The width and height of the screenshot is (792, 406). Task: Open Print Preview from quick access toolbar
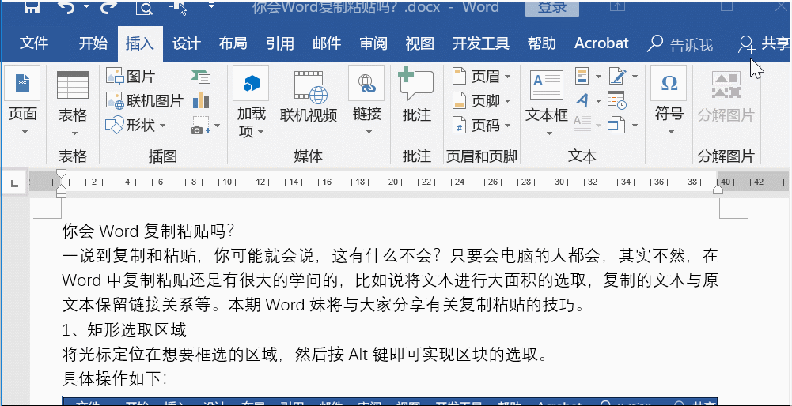point(143,7)
